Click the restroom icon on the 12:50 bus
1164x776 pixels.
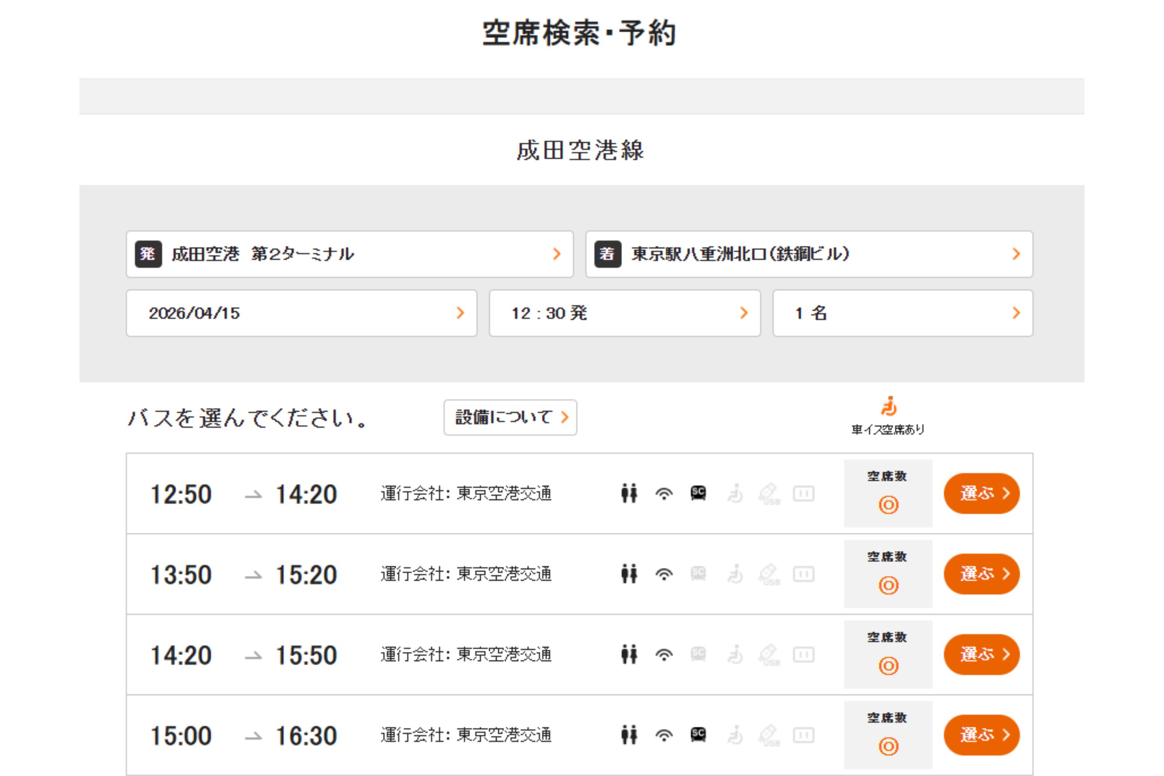pos(629,492)
